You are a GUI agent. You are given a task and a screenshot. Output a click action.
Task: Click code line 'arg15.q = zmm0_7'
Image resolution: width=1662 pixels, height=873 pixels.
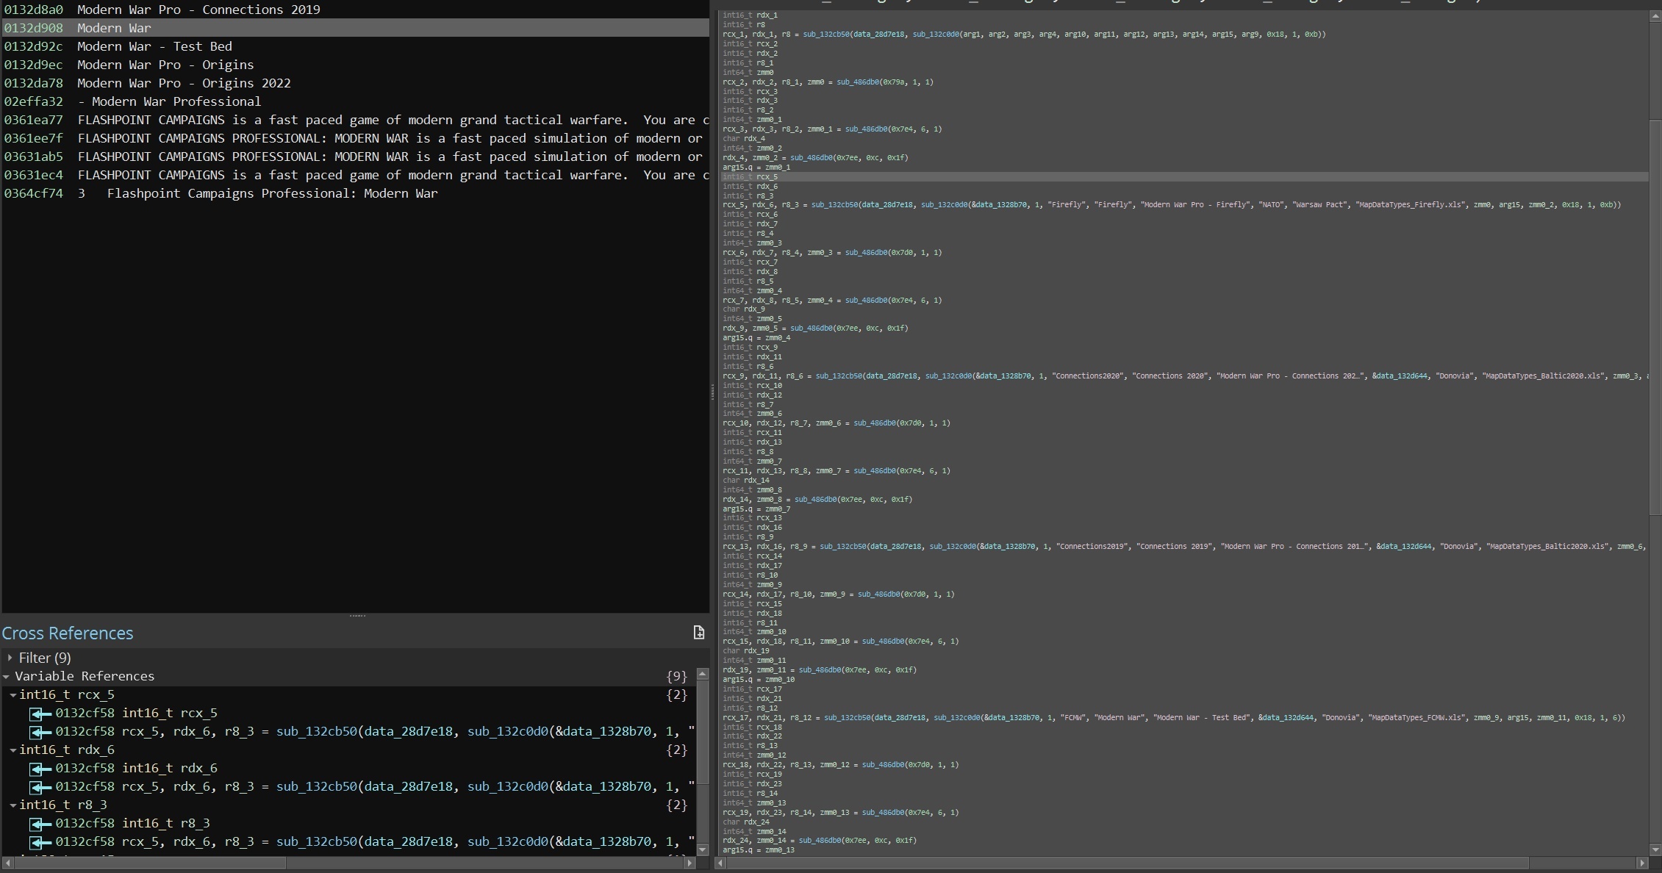pos(756,509)
